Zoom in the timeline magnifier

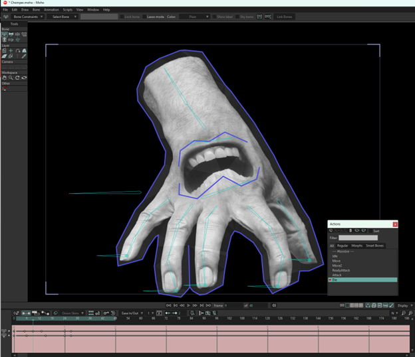coord(410,313)
